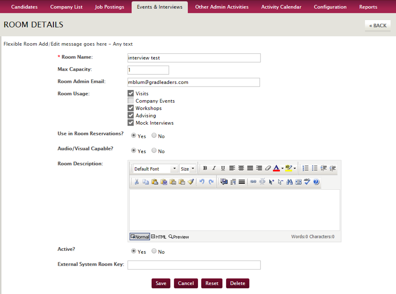396x294 pixels.
Task: Uncheck the Workshops checkbox
Action: pos(131,108)
